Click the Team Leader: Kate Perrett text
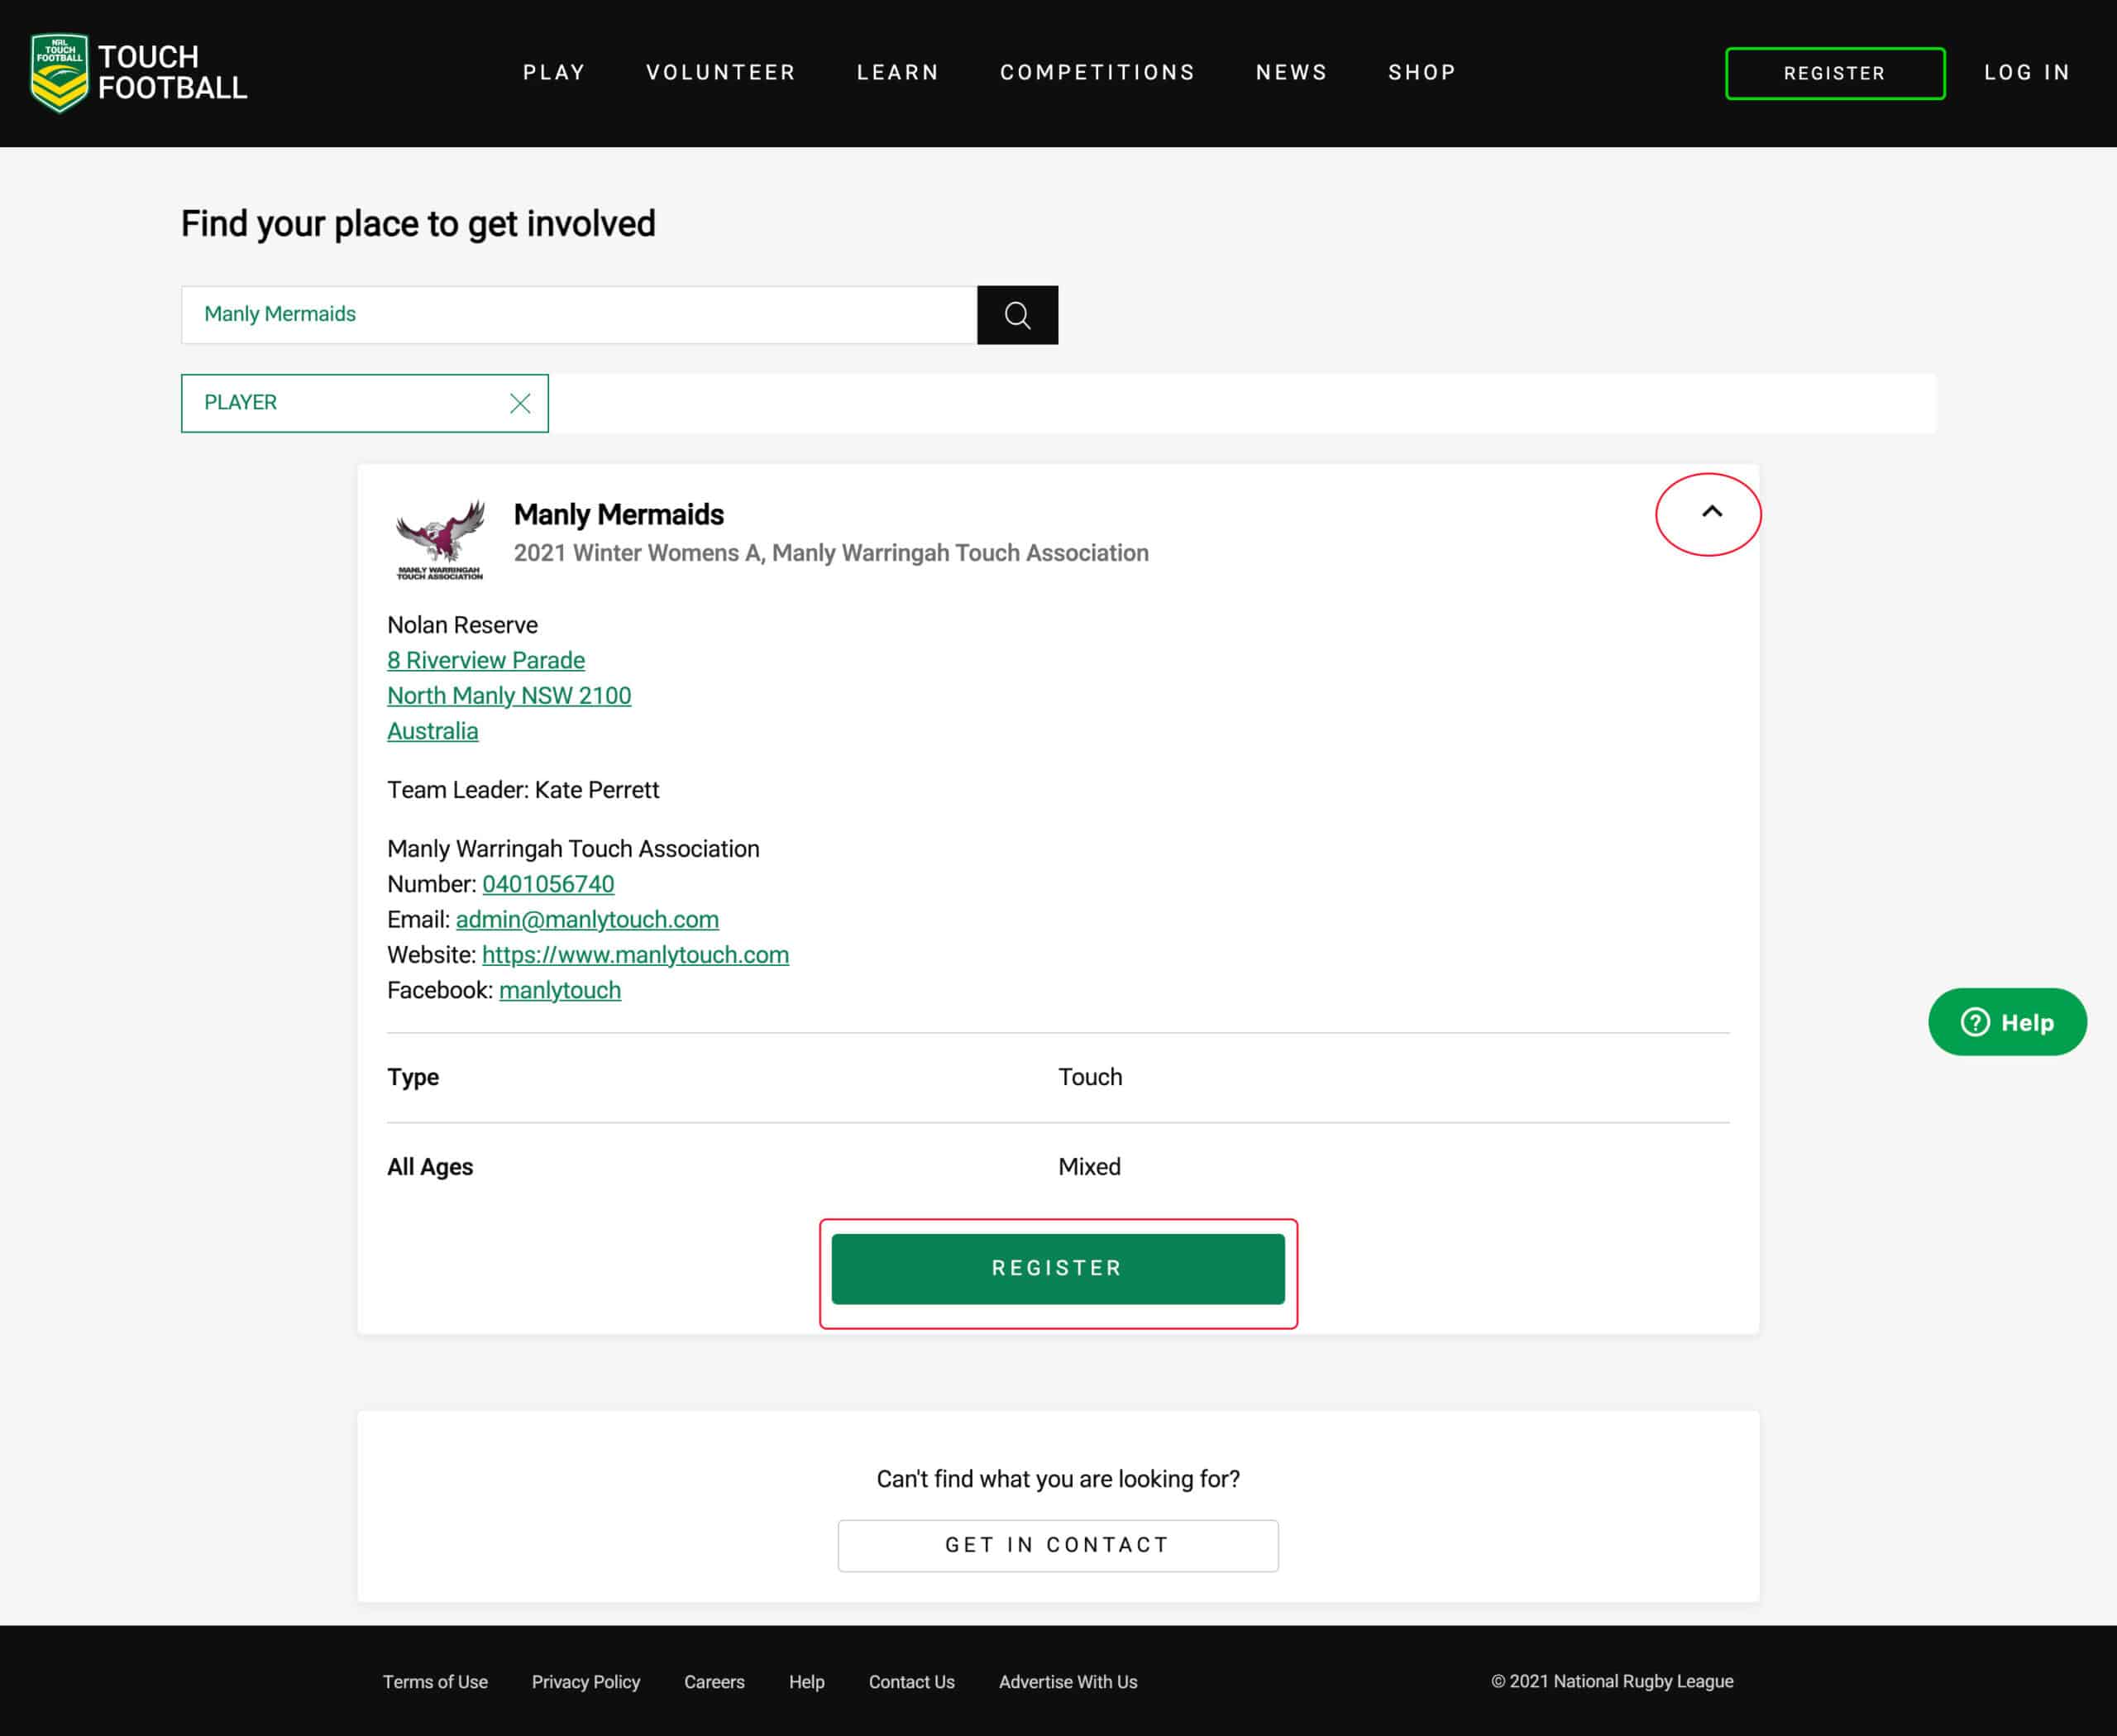The height and width of the screenshot is (1736, 2117). pos(523,790)
